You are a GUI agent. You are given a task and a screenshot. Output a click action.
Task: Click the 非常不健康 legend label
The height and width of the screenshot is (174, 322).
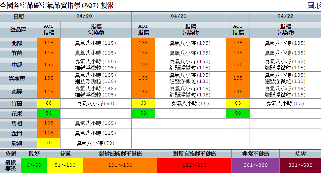[x=256, y=154]
